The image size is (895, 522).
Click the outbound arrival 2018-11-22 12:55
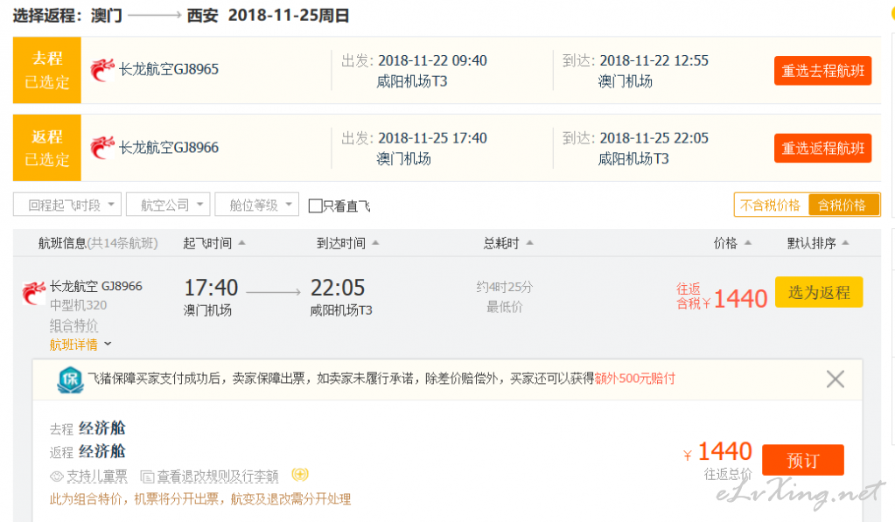[654, 60]
